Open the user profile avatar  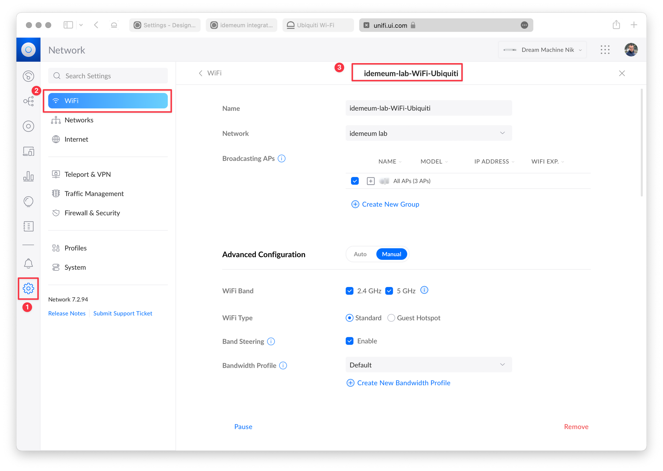click(631, 50)
